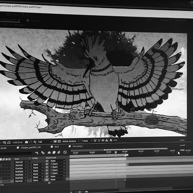The width and height of the screenshot is (193, 193).
Task: Open the Graph Editor icon in timeline
Action: (x=65, y=152)
